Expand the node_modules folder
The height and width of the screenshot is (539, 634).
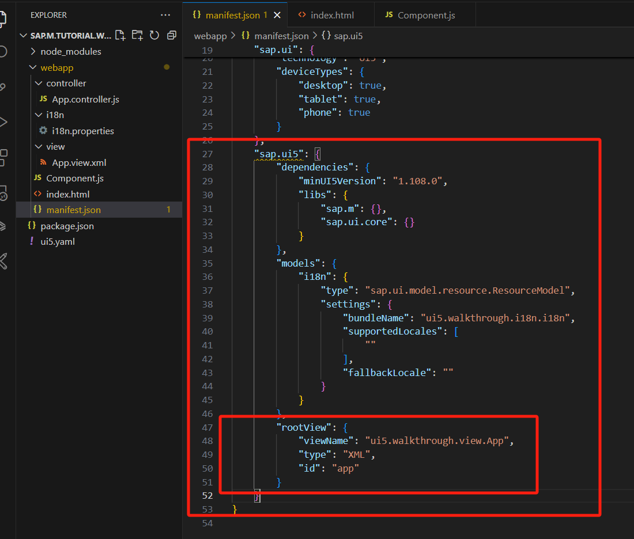tap(70, 51)
